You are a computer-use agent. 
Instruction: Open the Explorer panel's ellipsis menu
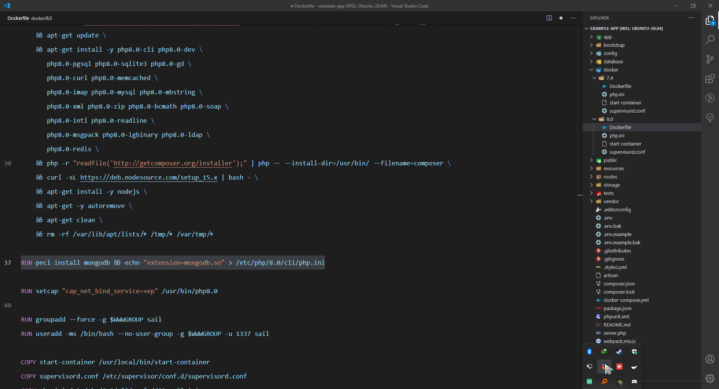(x=691, y=18)
